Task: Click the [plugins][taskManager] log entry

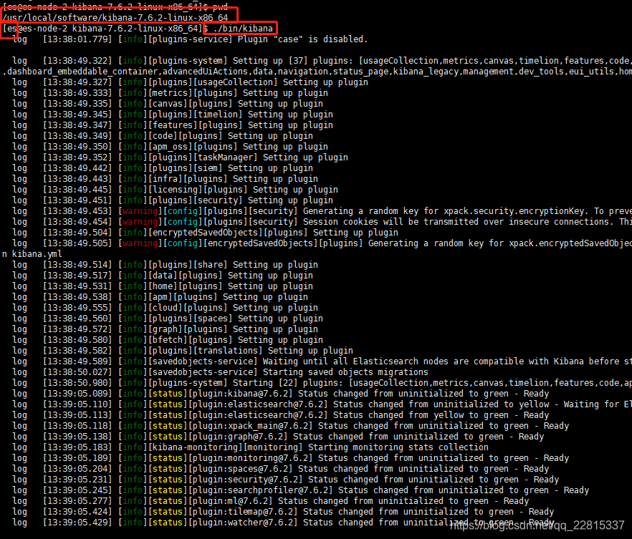Action: (x=180, y=157)
